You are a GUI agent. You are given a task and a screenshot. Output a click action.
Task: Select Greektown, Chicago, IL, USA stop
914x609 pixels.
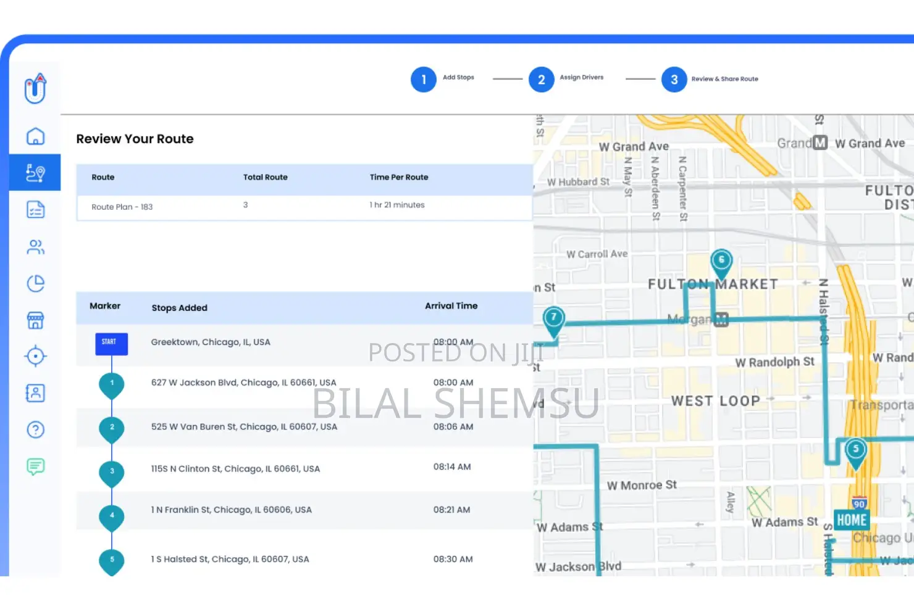coord(211,342)
